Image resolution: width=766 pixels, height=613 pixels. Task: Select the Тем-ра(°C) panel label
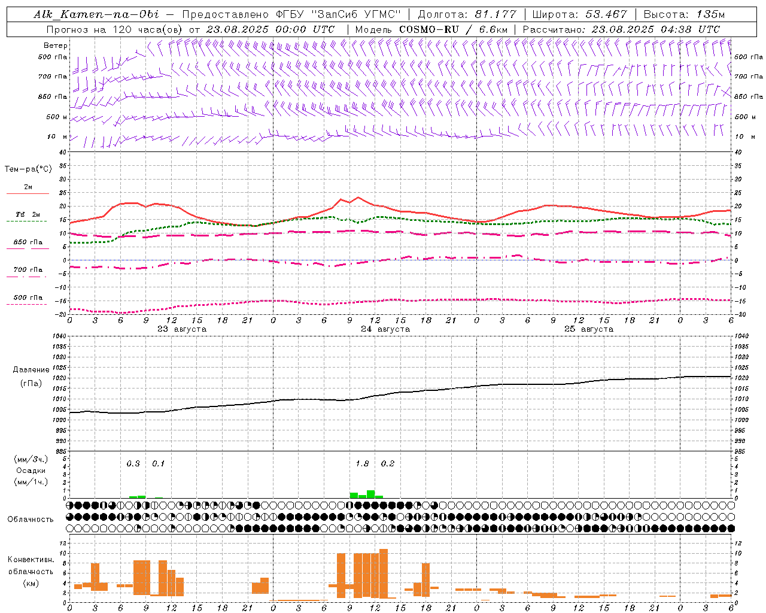[28, 169]
